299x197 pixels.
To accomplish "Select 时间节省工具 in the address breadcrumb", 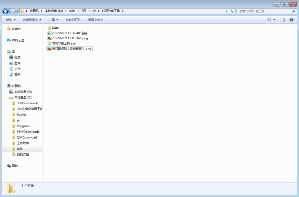I will click(x=111, y=11).
